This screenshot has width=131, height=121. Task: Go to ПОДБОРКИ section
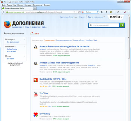pyautogui.click(x=36, y=27)
